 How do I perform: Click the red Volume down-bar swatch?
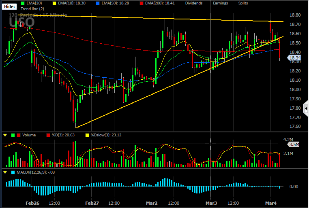(x=19, y=135)
